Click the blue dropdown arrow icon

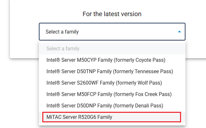[x=179, y=32]
